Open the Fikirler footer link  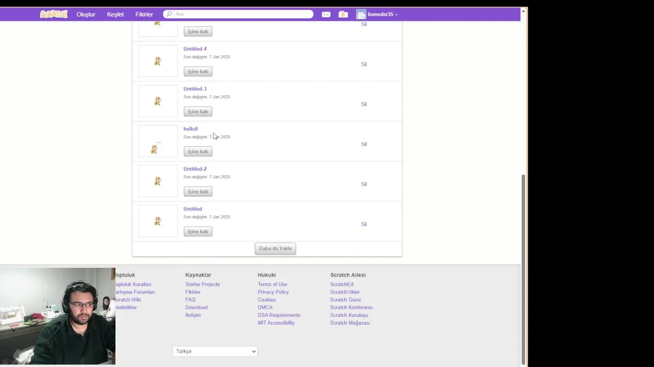(193, 292)
